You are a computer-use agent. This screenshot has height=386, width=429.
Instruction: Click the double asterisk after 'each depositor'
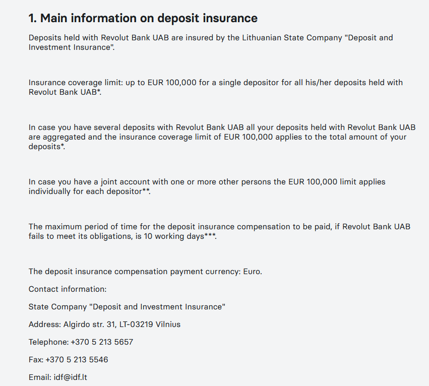(x=146, y=190)
